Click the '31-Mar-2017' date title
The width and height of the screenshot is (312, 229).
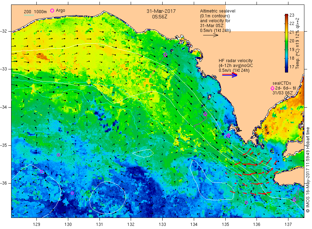click(161, 11)
